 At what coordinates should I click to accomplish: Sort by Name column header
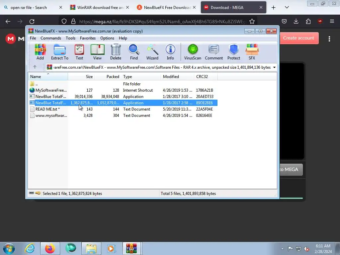pos(48,77)
